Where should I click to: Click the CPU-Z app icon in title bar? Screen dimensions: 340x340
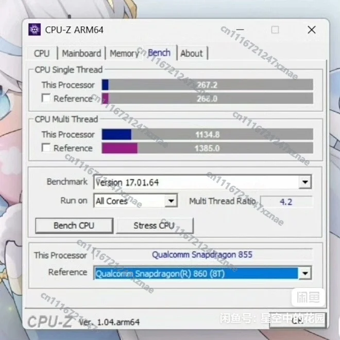click(35, 29)
